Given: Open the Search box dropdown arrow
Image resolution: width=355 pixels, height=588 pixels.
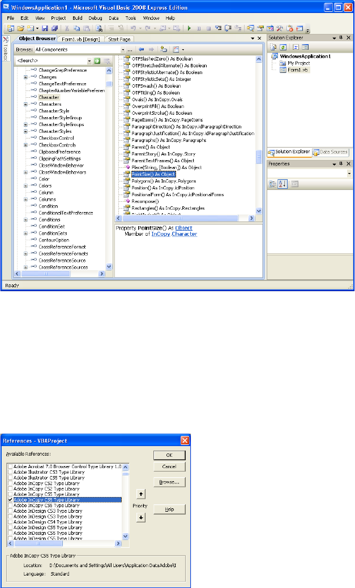Looking at the screenshot, I should [x=89, y=60].
